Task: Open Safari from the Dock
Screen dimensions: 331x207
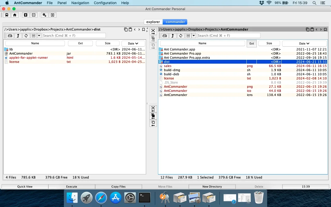Action: pos(101,198)
